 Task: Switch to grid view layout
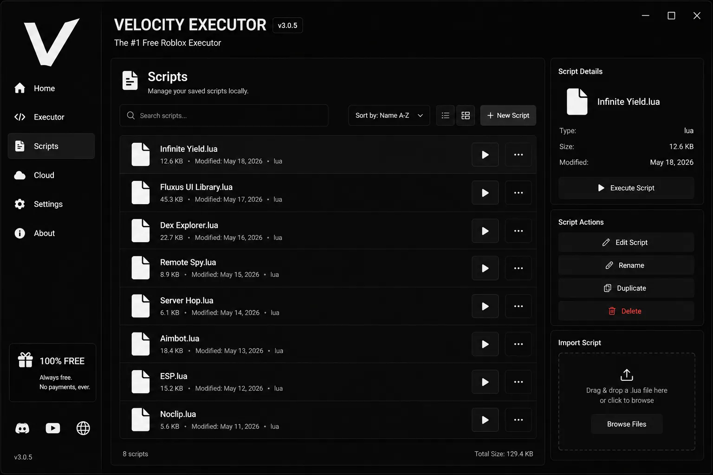coord(466,116)
